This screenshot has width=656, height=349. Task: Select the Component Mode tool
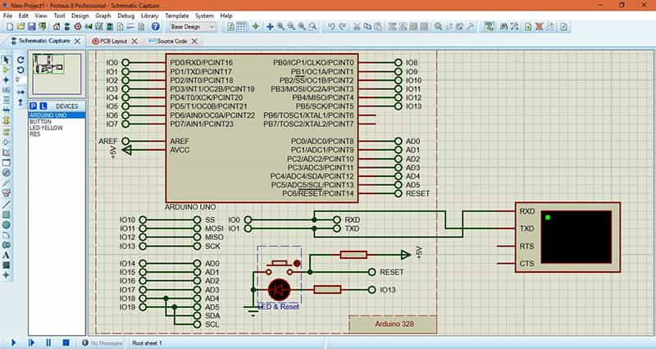[6, 70]
